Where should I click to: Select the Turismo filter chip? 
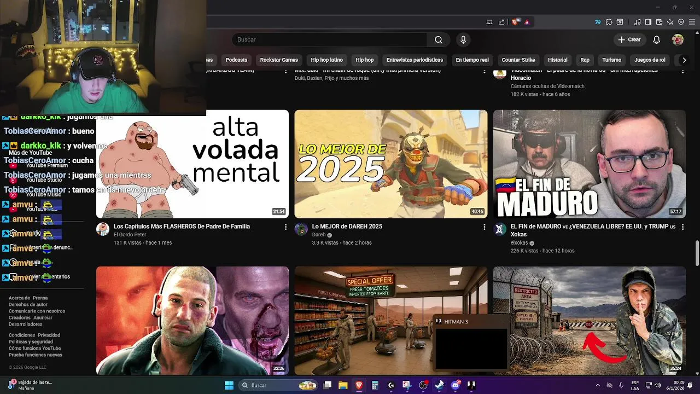[611, 60]
